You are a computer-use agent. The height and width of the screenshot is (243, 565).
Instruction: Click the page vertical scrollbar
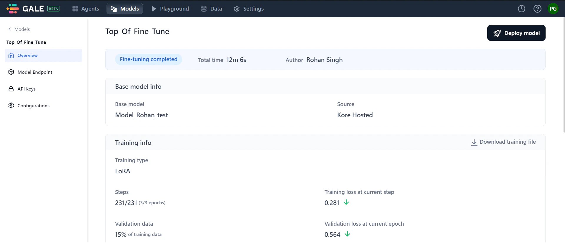click(564, 75)
